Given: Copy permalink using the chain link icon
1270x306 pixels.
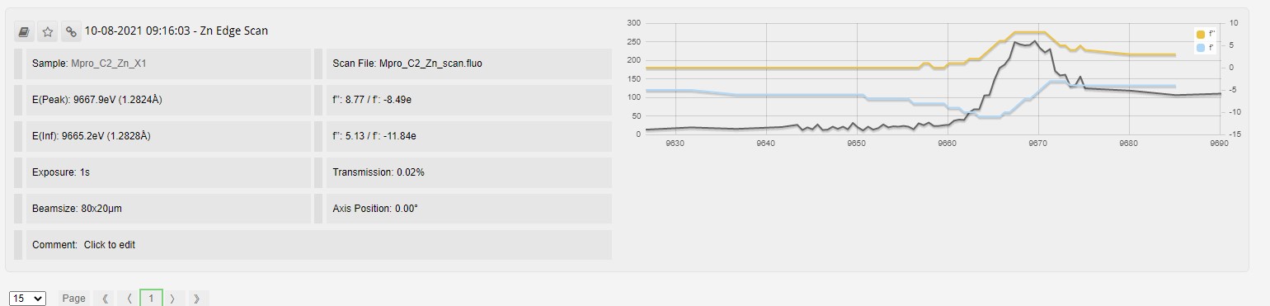Looking at the screenshot, I should coord(72,31).
